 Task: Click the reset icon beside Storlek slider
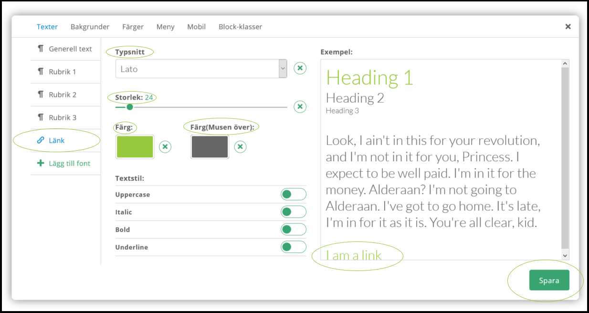(300, 106)
